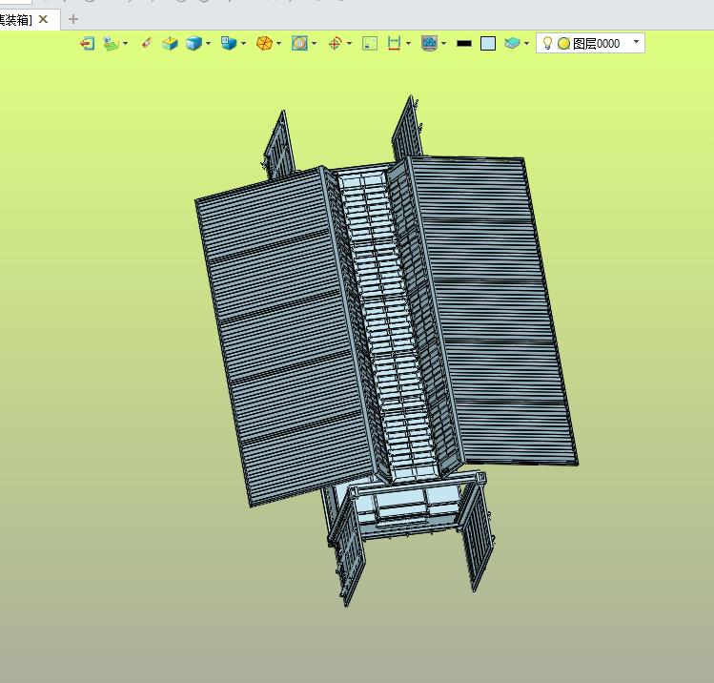714x683 pixels.
Task: Open the dropdown beside the orange polyhedron icon
Action: [x=278, y=43]
